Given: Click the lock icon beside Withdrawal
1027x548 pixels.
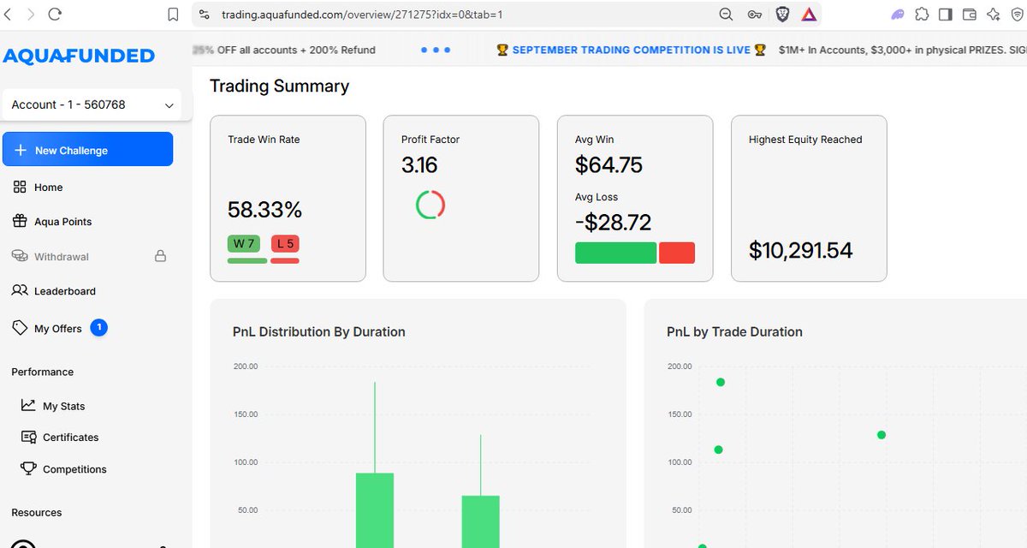Looking at the screenshot, I should pos(160,256).
